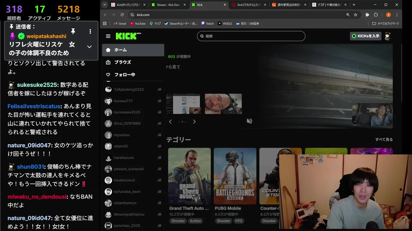The image size is (412, 231).
Task: Open すべてのブックマーク folder
Action: (x=386, y=23)
